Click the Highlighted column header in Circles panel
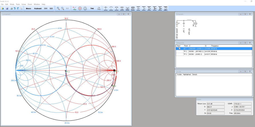 187,75
